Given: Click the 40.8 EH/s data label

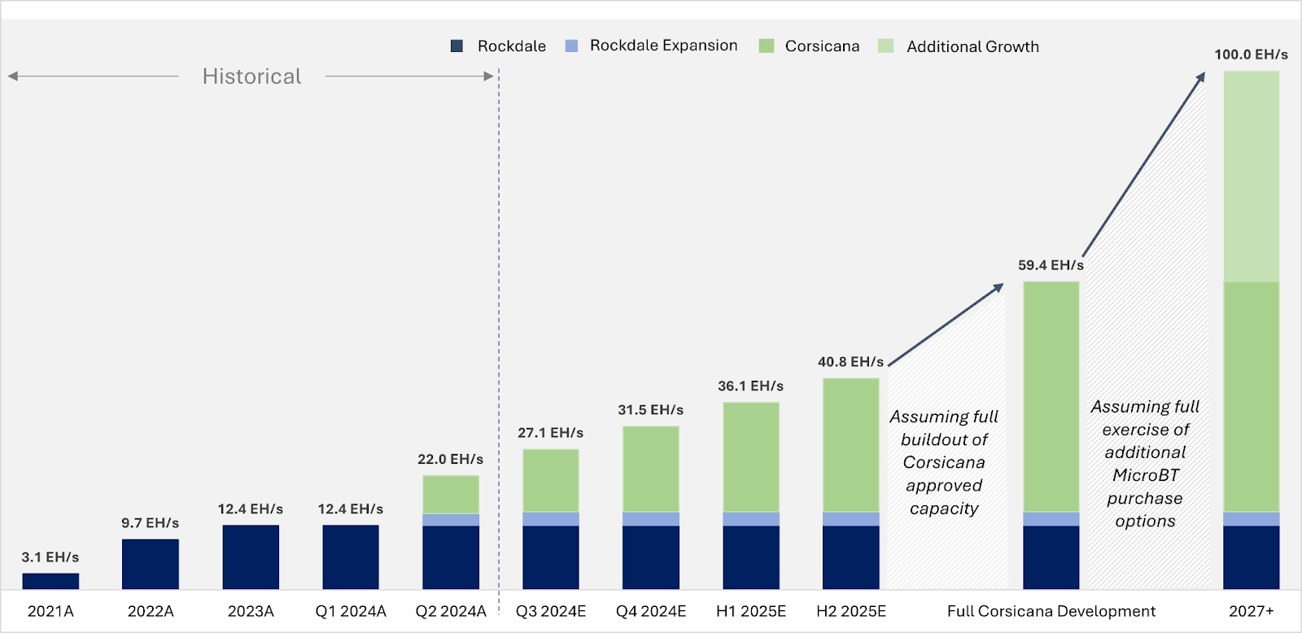Looking at the screenshot, I should pyautogui.click(x=851, y=362).
